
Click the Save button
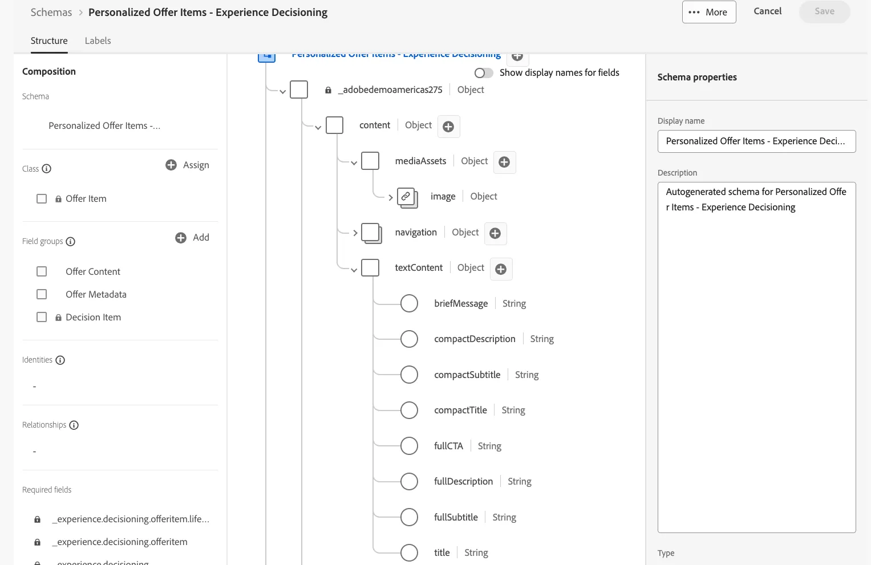[824, 11]
